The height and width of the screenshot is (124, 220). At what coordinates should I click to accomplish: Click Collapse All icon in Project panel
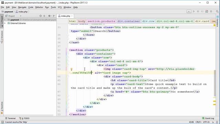tap(44, 16)
